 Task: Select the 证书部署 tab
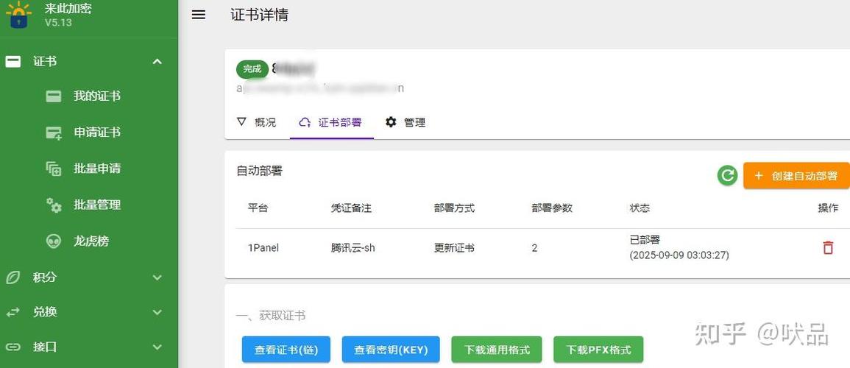click(x=332, y=122)
